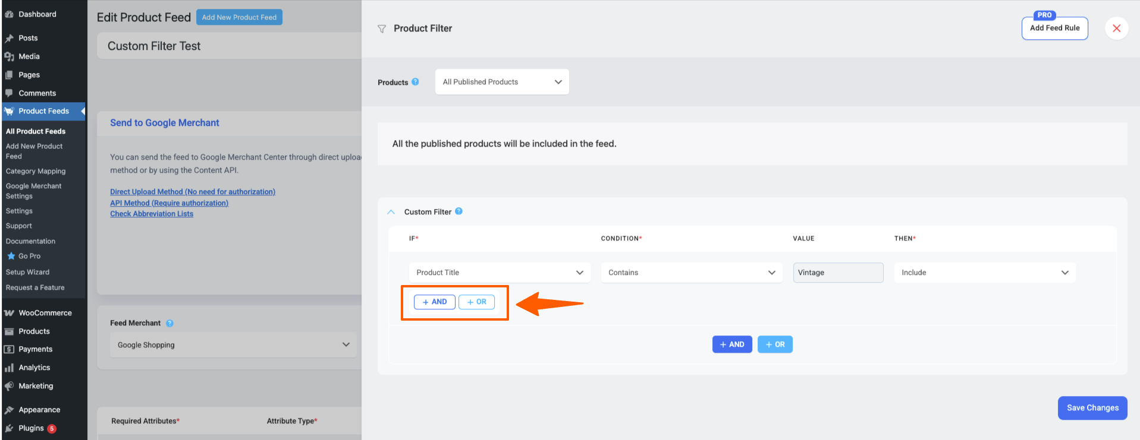The width and height of the screenshot is (1140, 440).
Task: Open the Include THEN dropdown
Action: tap(984, 273)
